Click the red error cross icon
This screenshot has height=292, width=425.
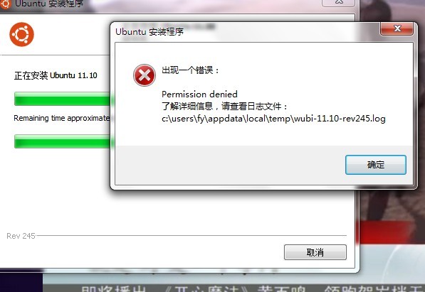(145, 75)
